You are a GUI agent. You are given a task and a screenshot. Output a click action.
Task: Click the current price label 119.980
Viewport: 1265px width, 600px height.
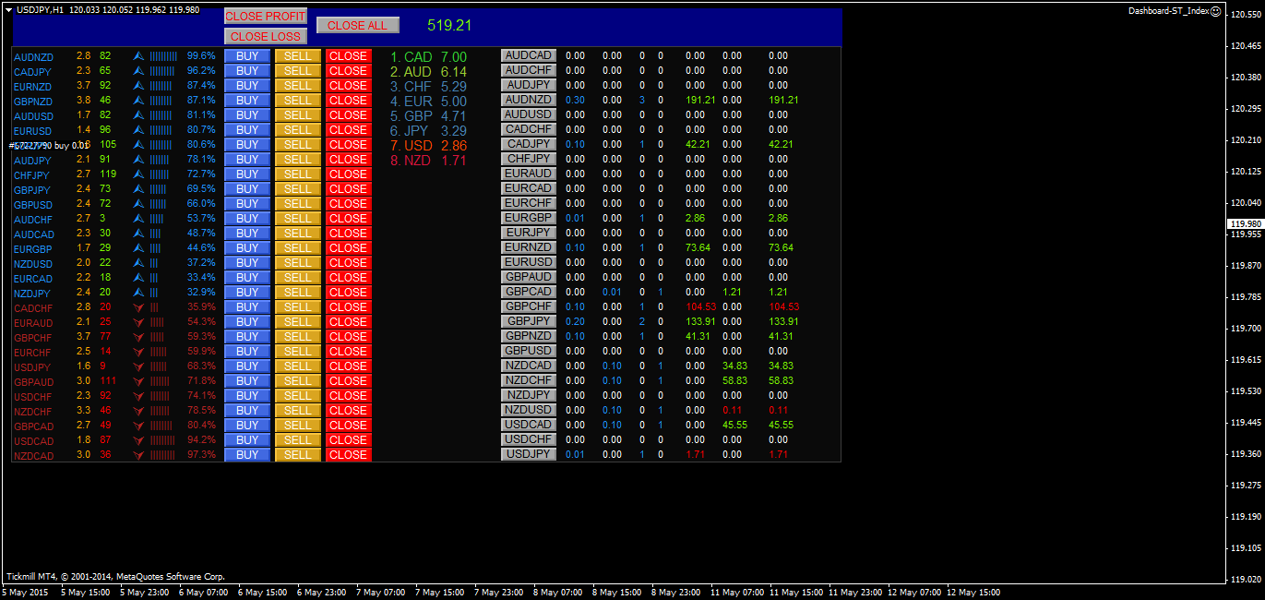click(1245, 224)
